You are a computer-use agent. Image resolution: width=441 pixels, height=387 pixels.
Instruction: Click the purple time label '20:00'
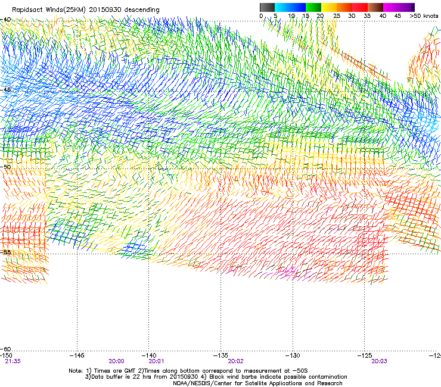coord(116,361)
